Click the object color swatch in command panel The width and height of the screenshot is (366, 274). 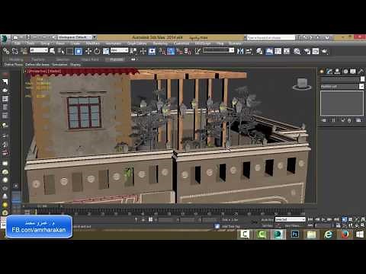362,79
